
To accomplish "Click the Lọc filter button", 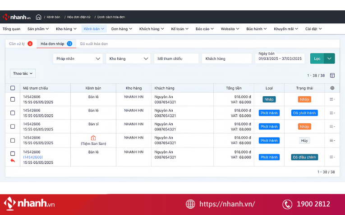I will [x=317, y=58].
